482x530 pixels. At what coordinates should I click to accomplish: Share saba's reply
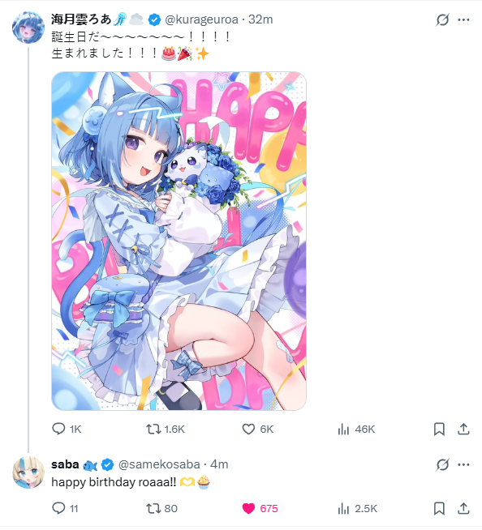pyautogui.click(x=463, y=508)
